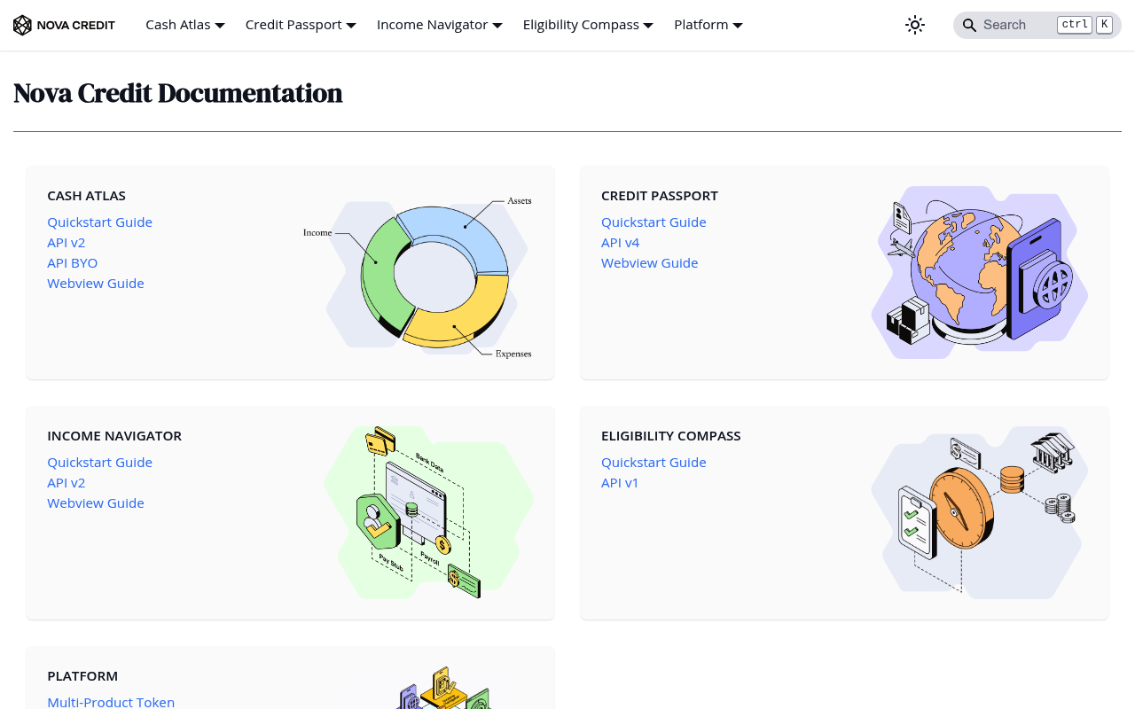Open the Cash Atlas dropdown menu

click(x=185, y=25)
